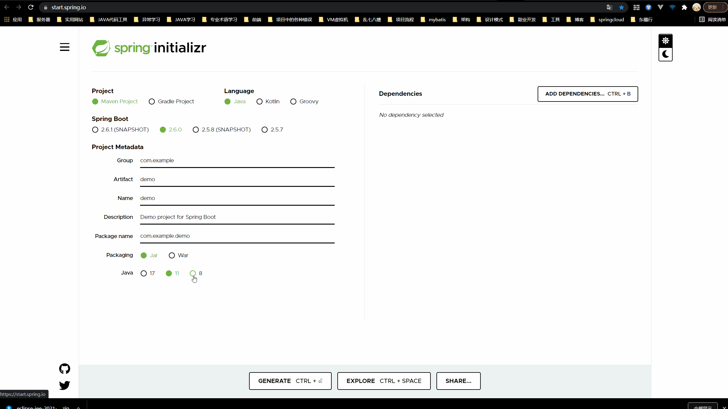728x409 pixels.
Task: Click the browser address bar URL
Action: point(69,7)
